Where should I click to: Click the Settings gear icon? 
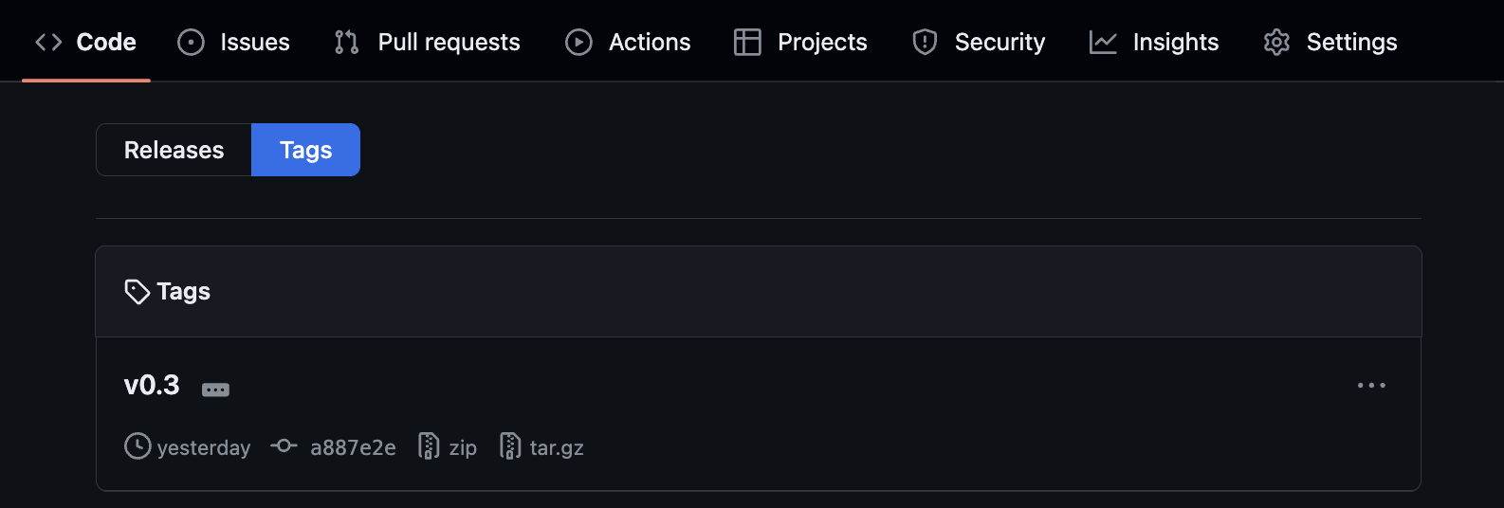(1276, 43)
